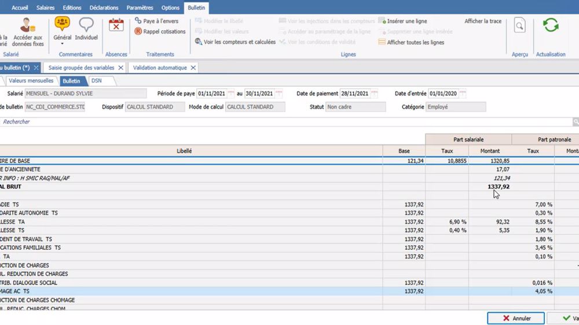Open the Général commentaires icon
Screen dimensions: 579x325
click(x=62, y=24)
